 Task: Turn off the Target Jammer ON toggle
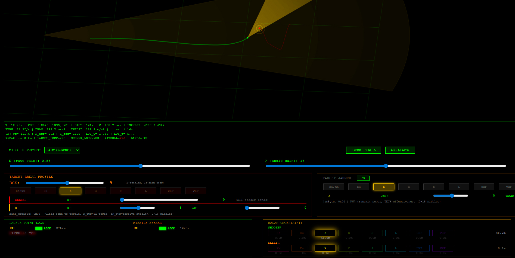[x=363, y=178]
